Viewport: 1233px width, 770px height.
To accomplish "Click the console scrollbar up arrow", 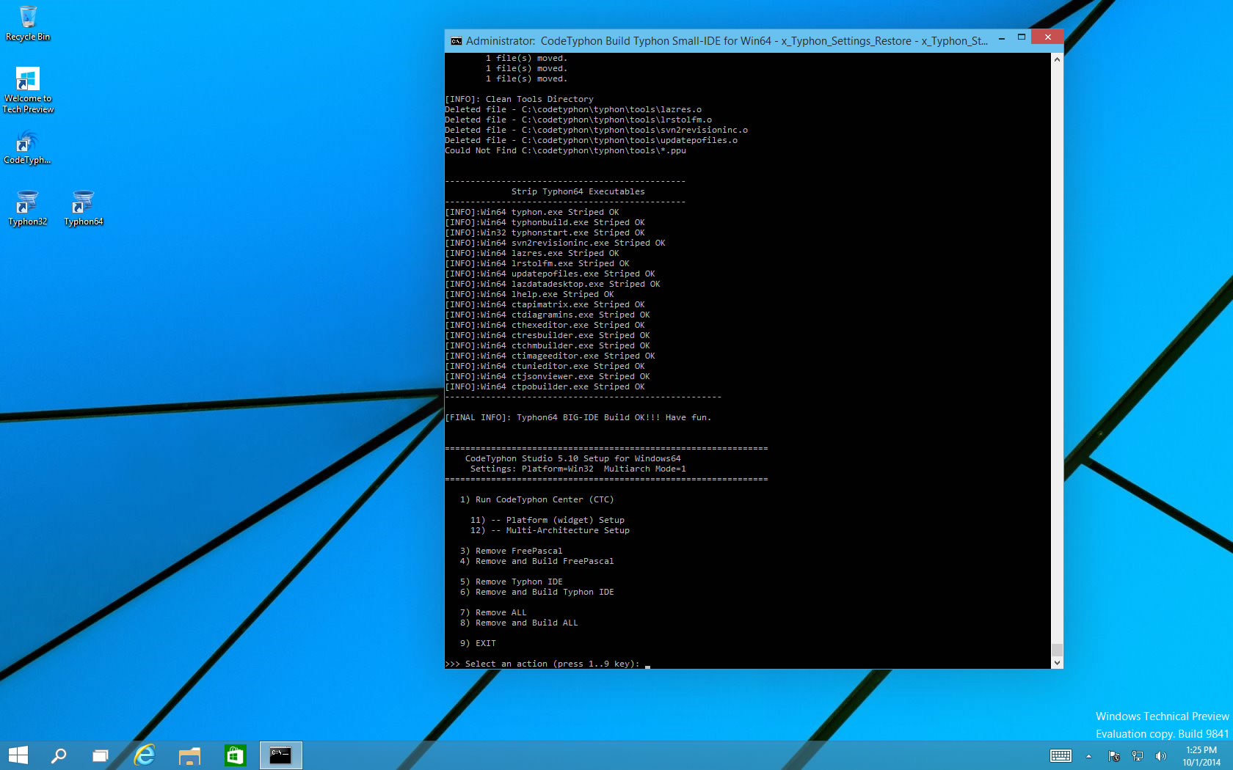I will pyautogui.click(x=1057, y=59).
